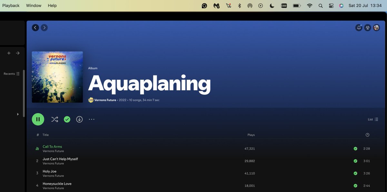
Task: Select the Holy Joe track
Action: pyautogui.click(x=50, y=171)
